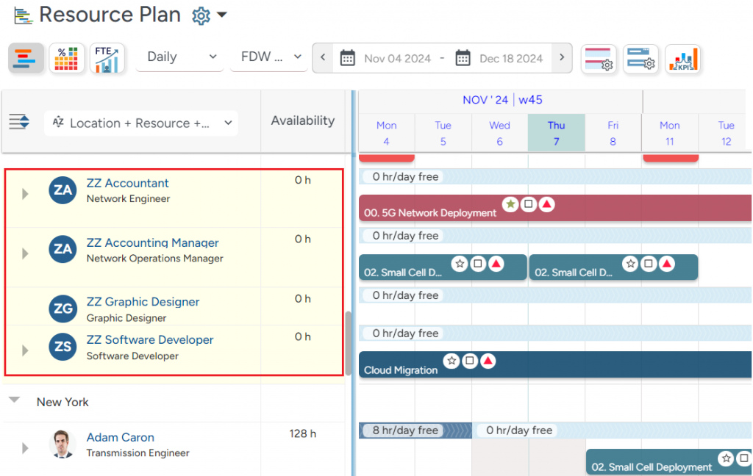This screenshot has height=476, width=753.
Task: Select the Gantt view icon in the toolbar
Action: coord(25,58)
